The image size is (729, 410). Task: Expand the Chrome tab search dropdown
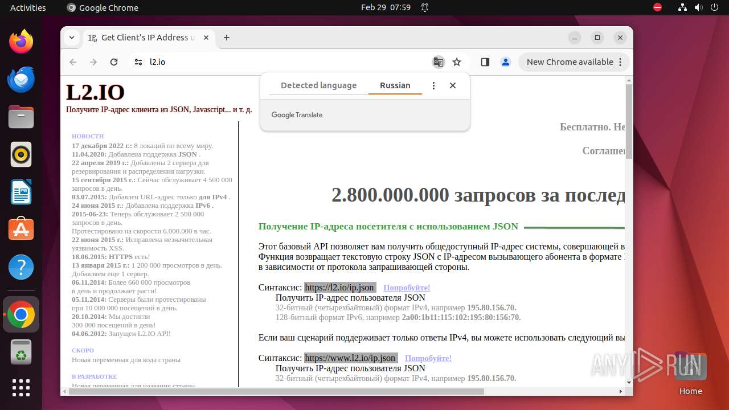coord(72,38)
